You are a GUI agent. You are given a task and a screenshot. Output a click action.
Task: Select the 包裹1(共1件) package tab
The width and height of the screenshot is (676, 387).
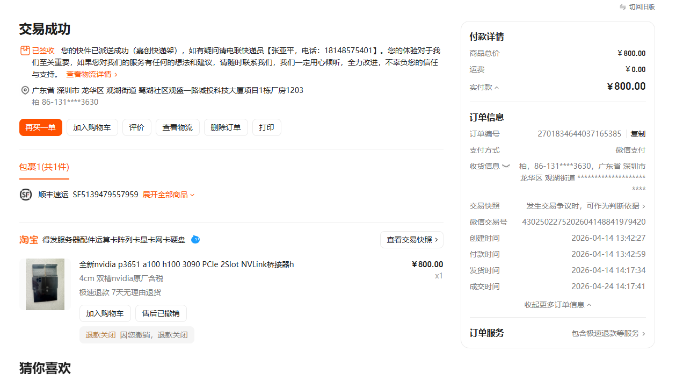point(44,167)
